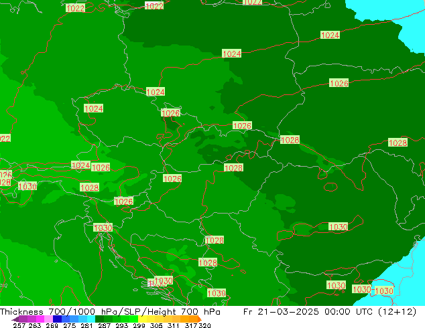The image size is (425, 328).
Task: Pick the bright magenta swatch in the legend
Action: pyautogui.click(x=40, y=319)
